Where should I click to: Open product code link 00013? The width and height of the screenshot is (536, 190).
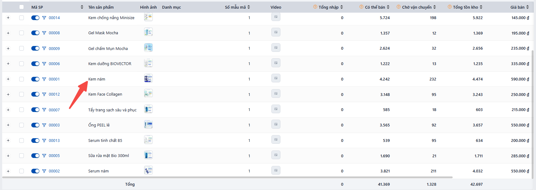(x=54, y=141)
